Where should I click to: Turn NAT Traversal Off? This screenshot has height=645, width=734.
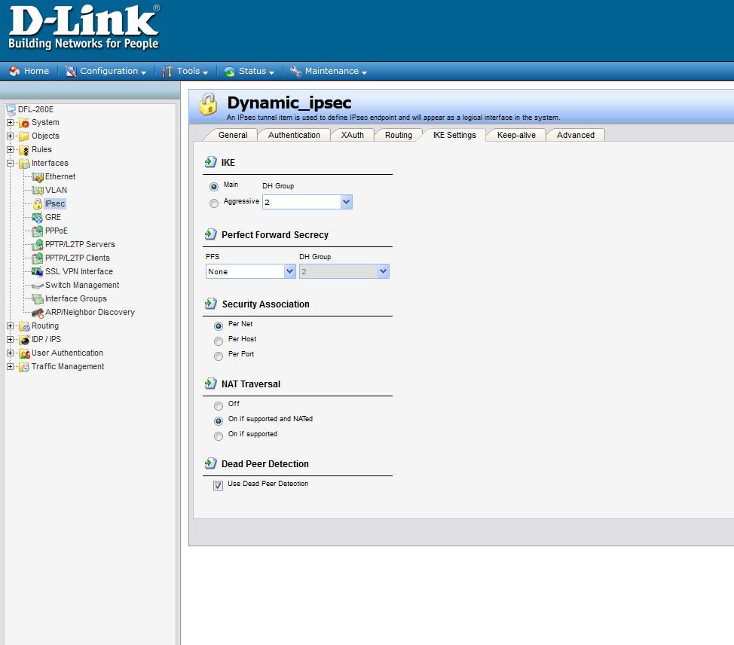[219, 406]
